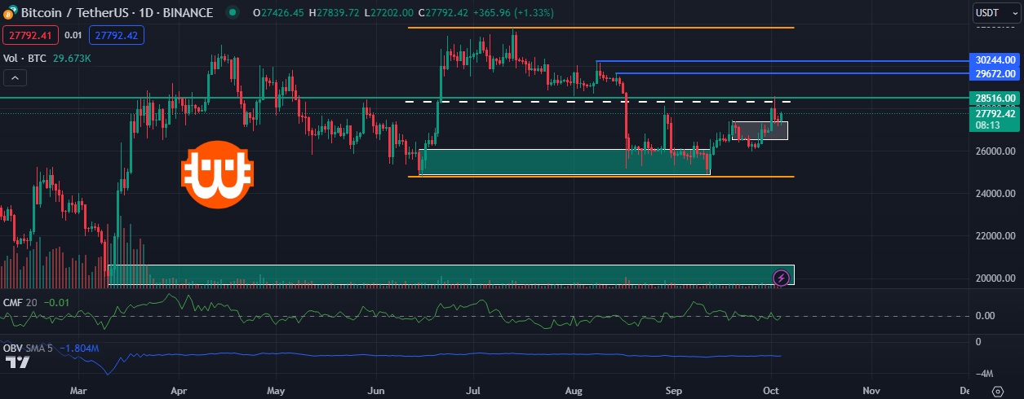The height and width of the screenshot is (399, 1024).
Task: Click the blue buy price 27792.42 button
Action: tap(117, 35)
